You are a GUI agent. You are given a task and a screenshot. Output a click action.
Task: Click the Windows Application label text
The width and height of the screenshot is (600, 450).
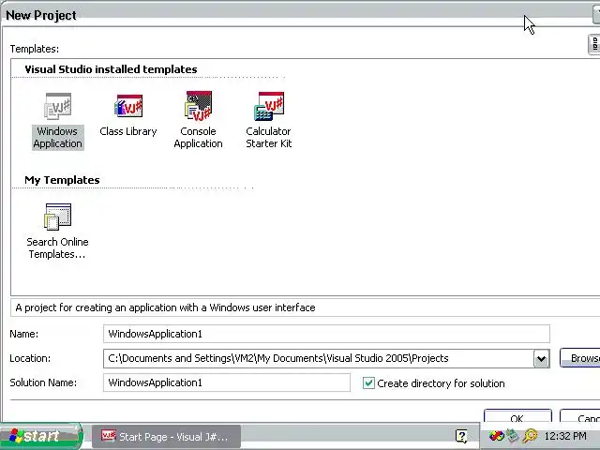click(57, 138)
